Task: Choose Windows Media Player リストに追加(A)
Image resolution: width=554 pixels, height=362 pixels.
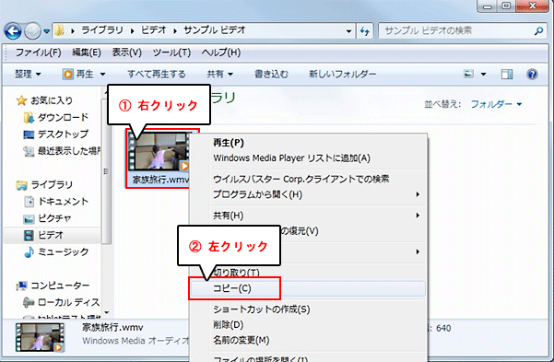Action: [292, 158]
